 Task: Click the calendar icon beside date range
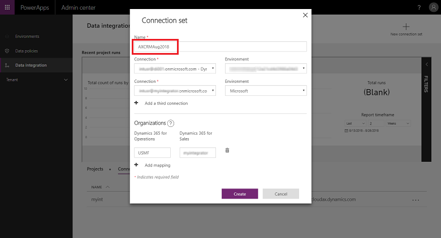346,131
